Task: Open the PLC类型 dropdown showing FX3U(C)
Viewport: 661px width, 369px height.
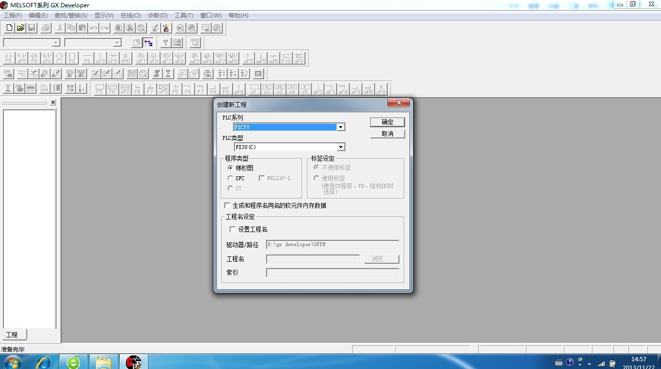Action: (340, 147)
